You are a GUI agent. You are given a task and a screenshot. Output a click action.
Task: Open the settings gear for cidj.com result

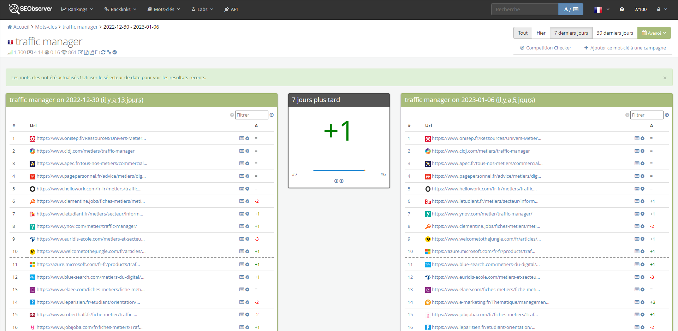click(x=247, y=151)
